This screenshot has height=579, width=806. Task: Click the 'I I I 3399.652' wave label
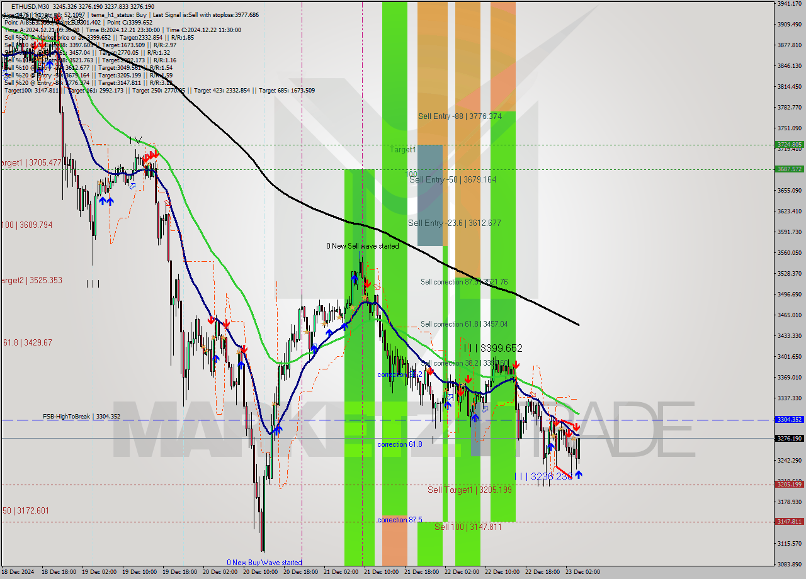tap(493, 348)
